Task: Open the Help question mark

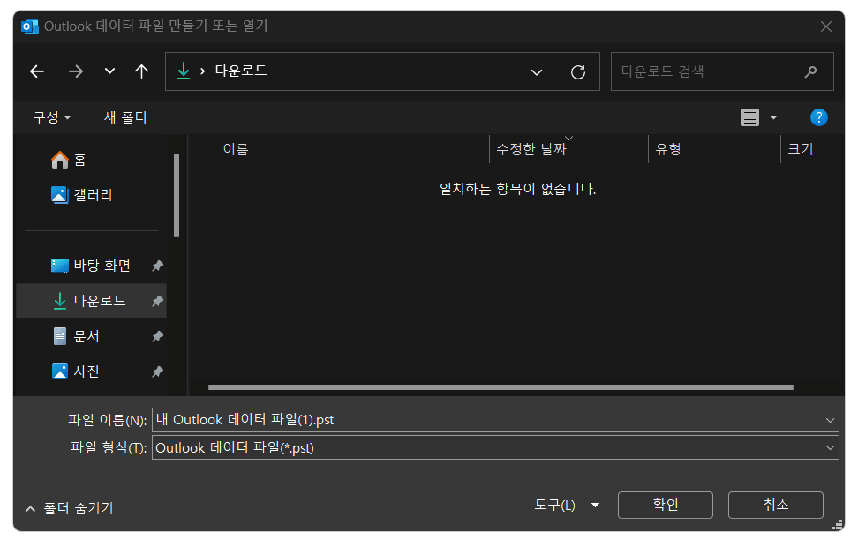Action: [818, 116]
